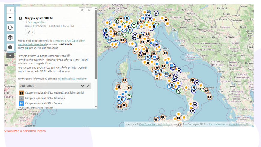
Task: Click the orange book Culturali legend icon
Action: (22, 93)
